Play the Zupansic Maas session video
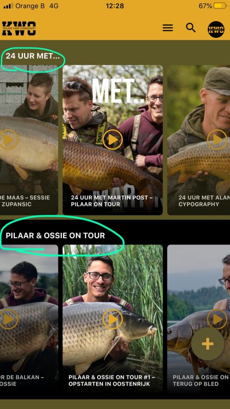The height and width of the screenshot is (409, 230). 8,139
